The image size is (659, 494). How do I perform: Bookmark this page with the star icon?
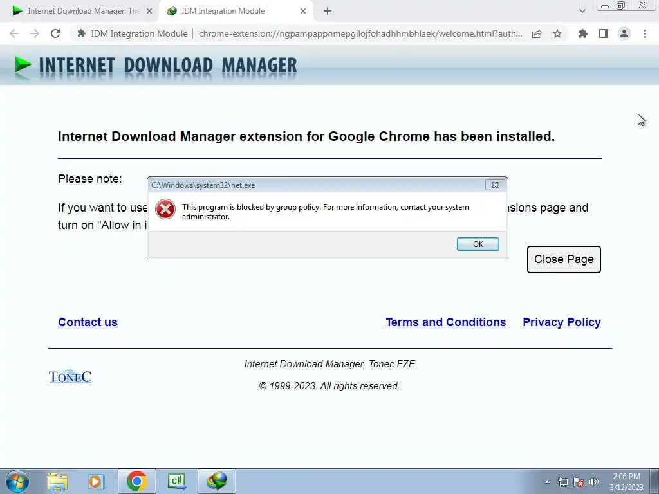point(557,33)
